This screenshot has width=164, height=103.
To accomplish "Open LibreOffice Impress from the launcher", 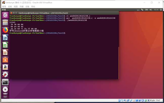I will (5, 52).
